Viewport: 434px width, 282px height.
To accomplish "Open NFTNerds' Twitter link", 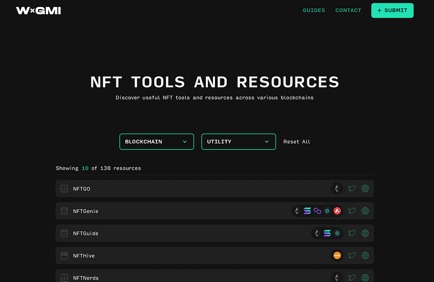I will [352, 278].
